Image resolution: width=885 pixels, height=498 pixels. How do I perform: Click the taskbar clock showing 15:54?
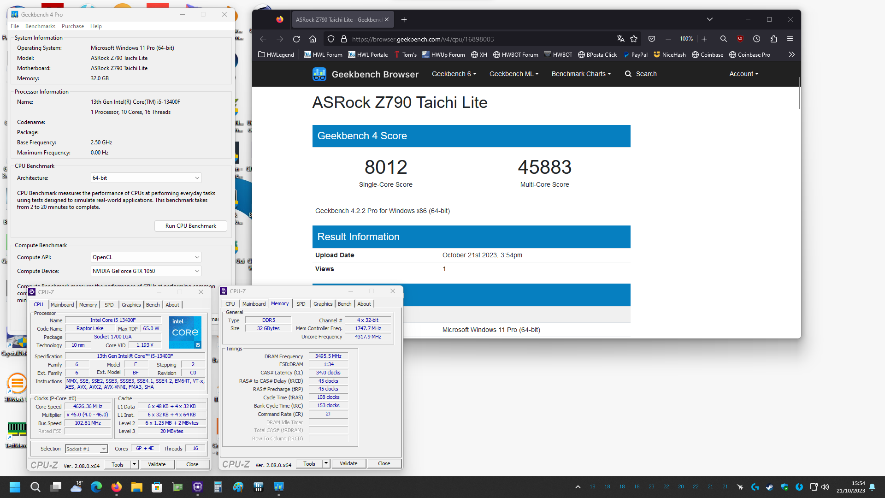851,487
